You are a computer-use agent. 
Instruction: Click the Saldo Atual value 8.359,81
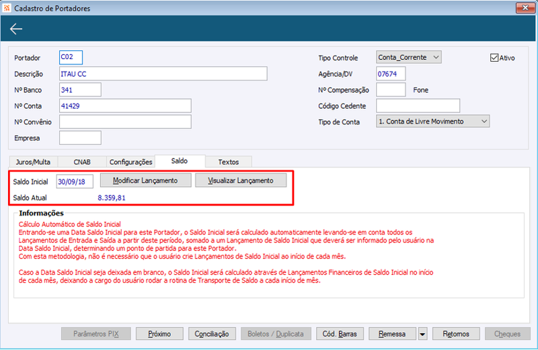pyautogui.click(x=112, y=198)
